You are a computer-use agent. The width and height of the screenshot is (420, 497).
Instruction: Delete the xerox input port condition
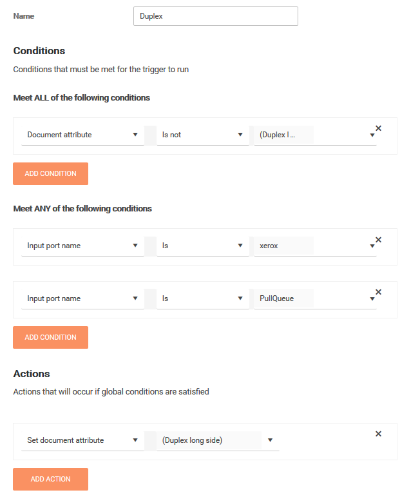point(378,239)
